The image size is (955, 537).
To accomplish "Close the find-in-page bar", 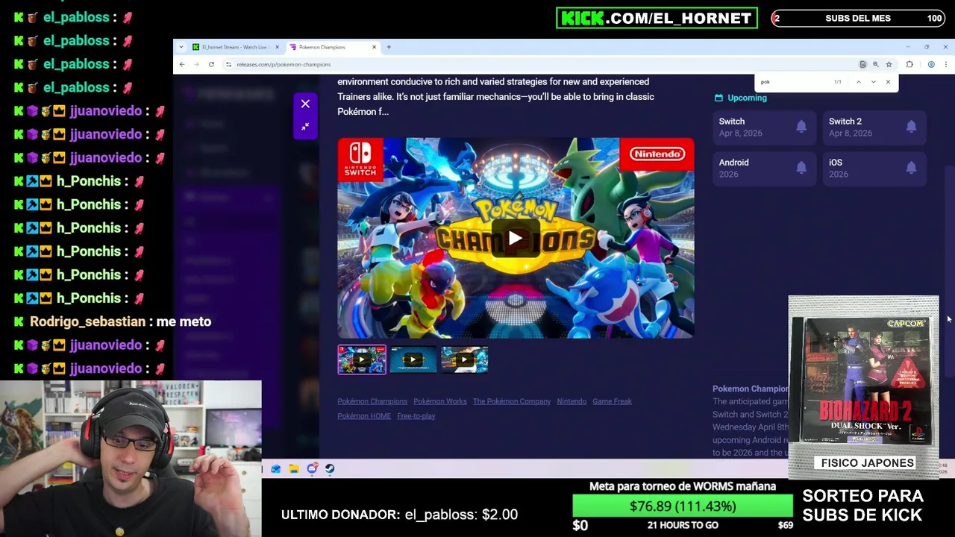I will (x=888, y=82).
